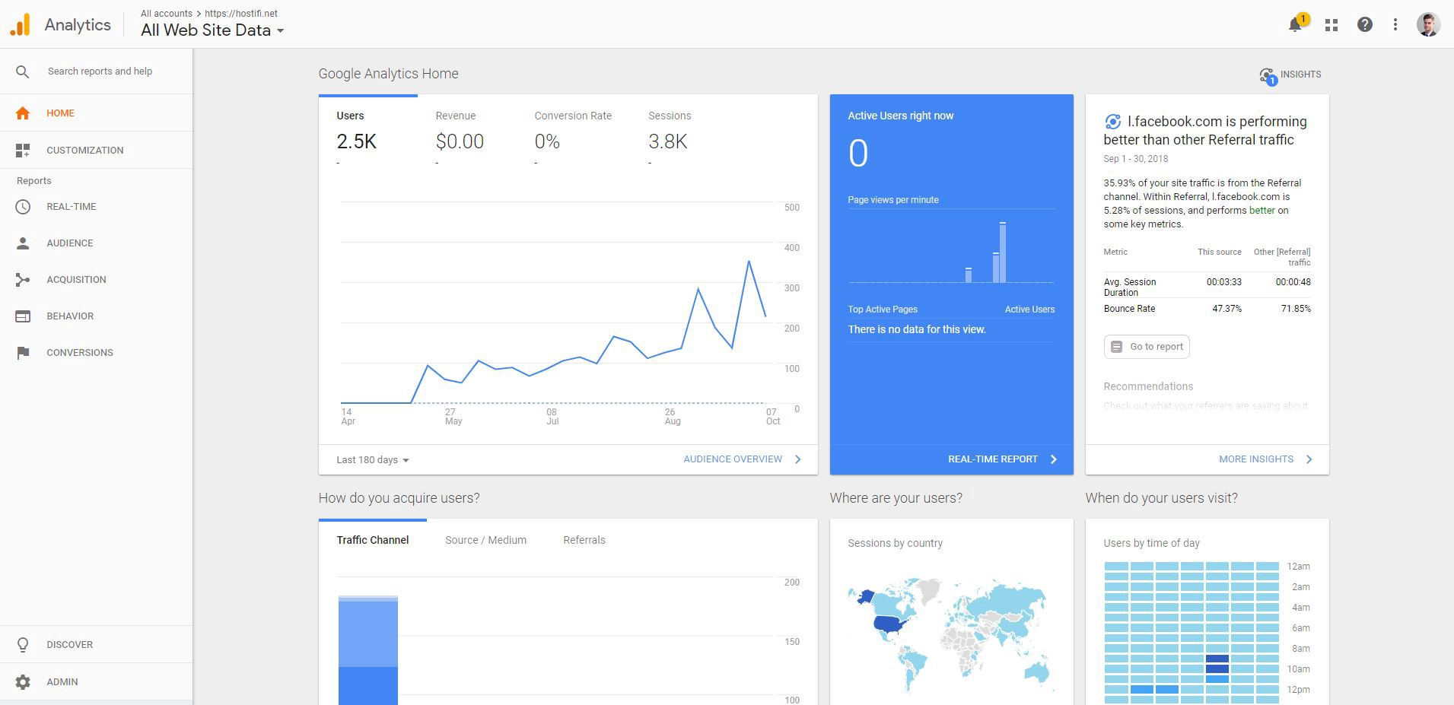The width and height of the screenshot is (1454, 705).
Task: Click into the Search reports and help field
Action: [x=100, y=71]
